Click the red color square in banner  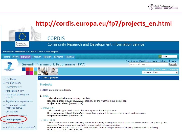[28, 69]
